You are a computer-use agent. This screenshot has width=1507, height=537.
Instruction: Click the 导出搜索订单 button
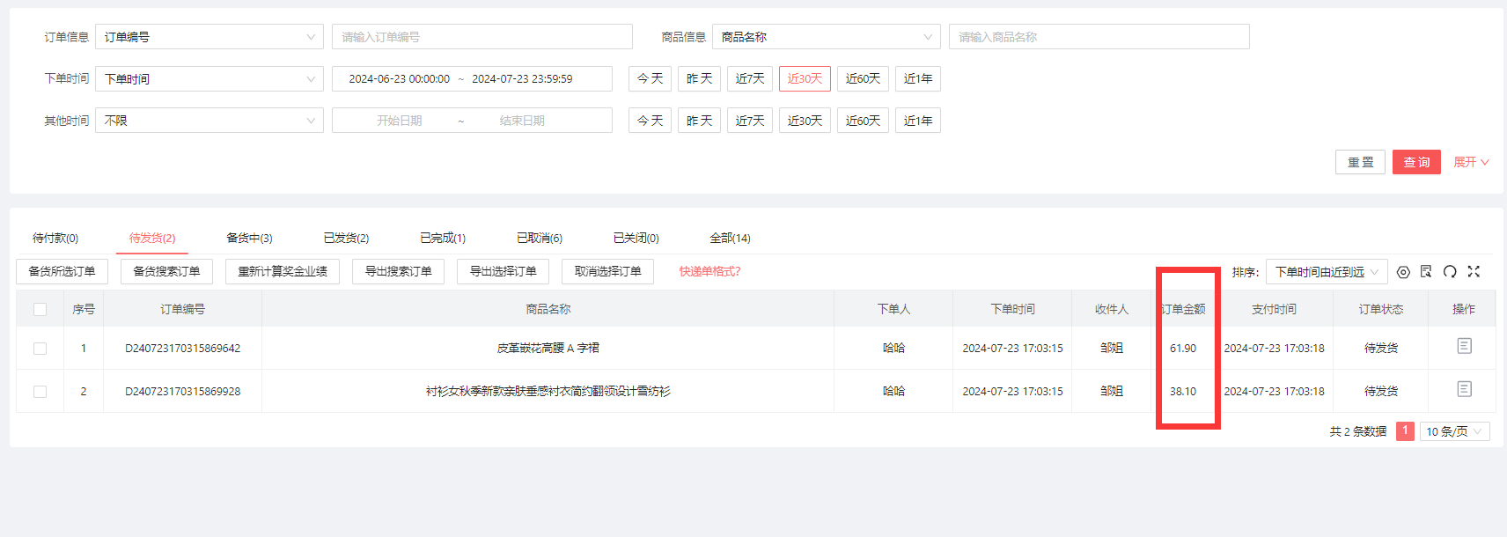(398, 271)
